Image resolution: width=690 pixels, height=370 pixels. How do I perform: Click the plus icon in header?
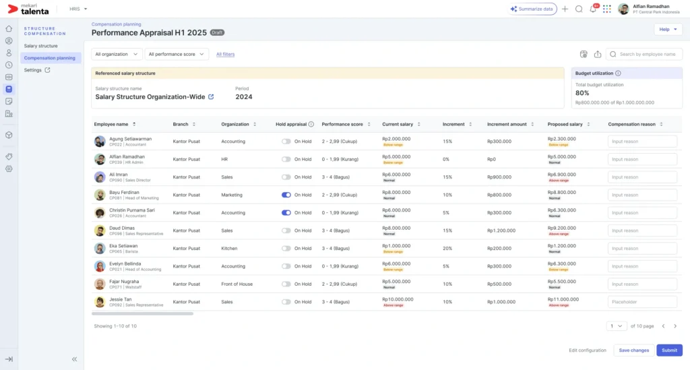pyautogui.click(x=565, y=9)
